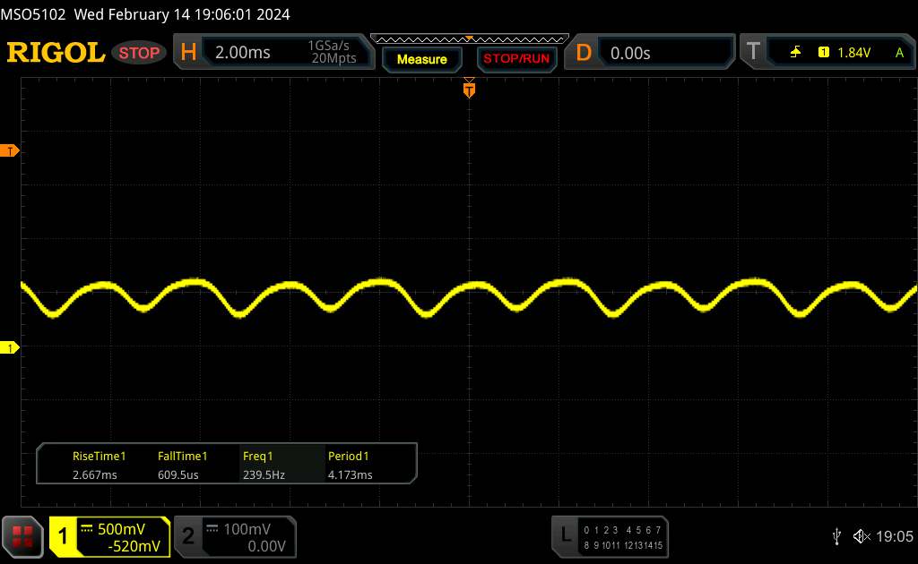Open the 1GSa/s 20Mpts acquisition settings
The width and height of the screenshot is (918, 564).
point(332,53)
